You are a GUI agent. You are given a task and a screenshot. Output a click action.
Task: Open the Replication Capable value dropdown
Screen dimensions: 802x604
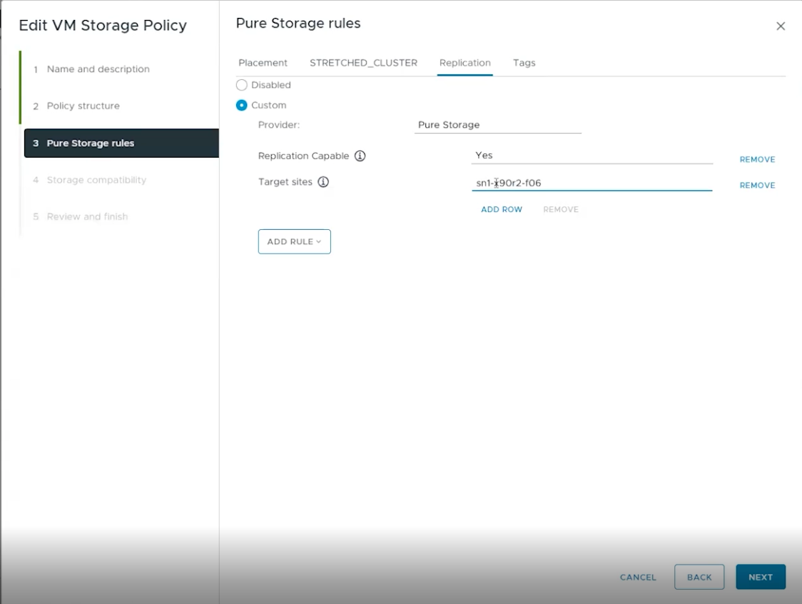[592, 156]
